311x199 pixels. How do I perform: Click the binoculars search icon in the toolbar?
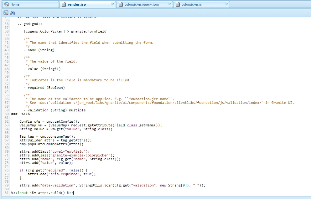(13, 13)
